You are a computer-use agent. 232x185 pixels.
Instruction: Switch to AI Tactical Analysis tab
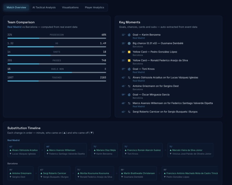[x=44, y=7]
